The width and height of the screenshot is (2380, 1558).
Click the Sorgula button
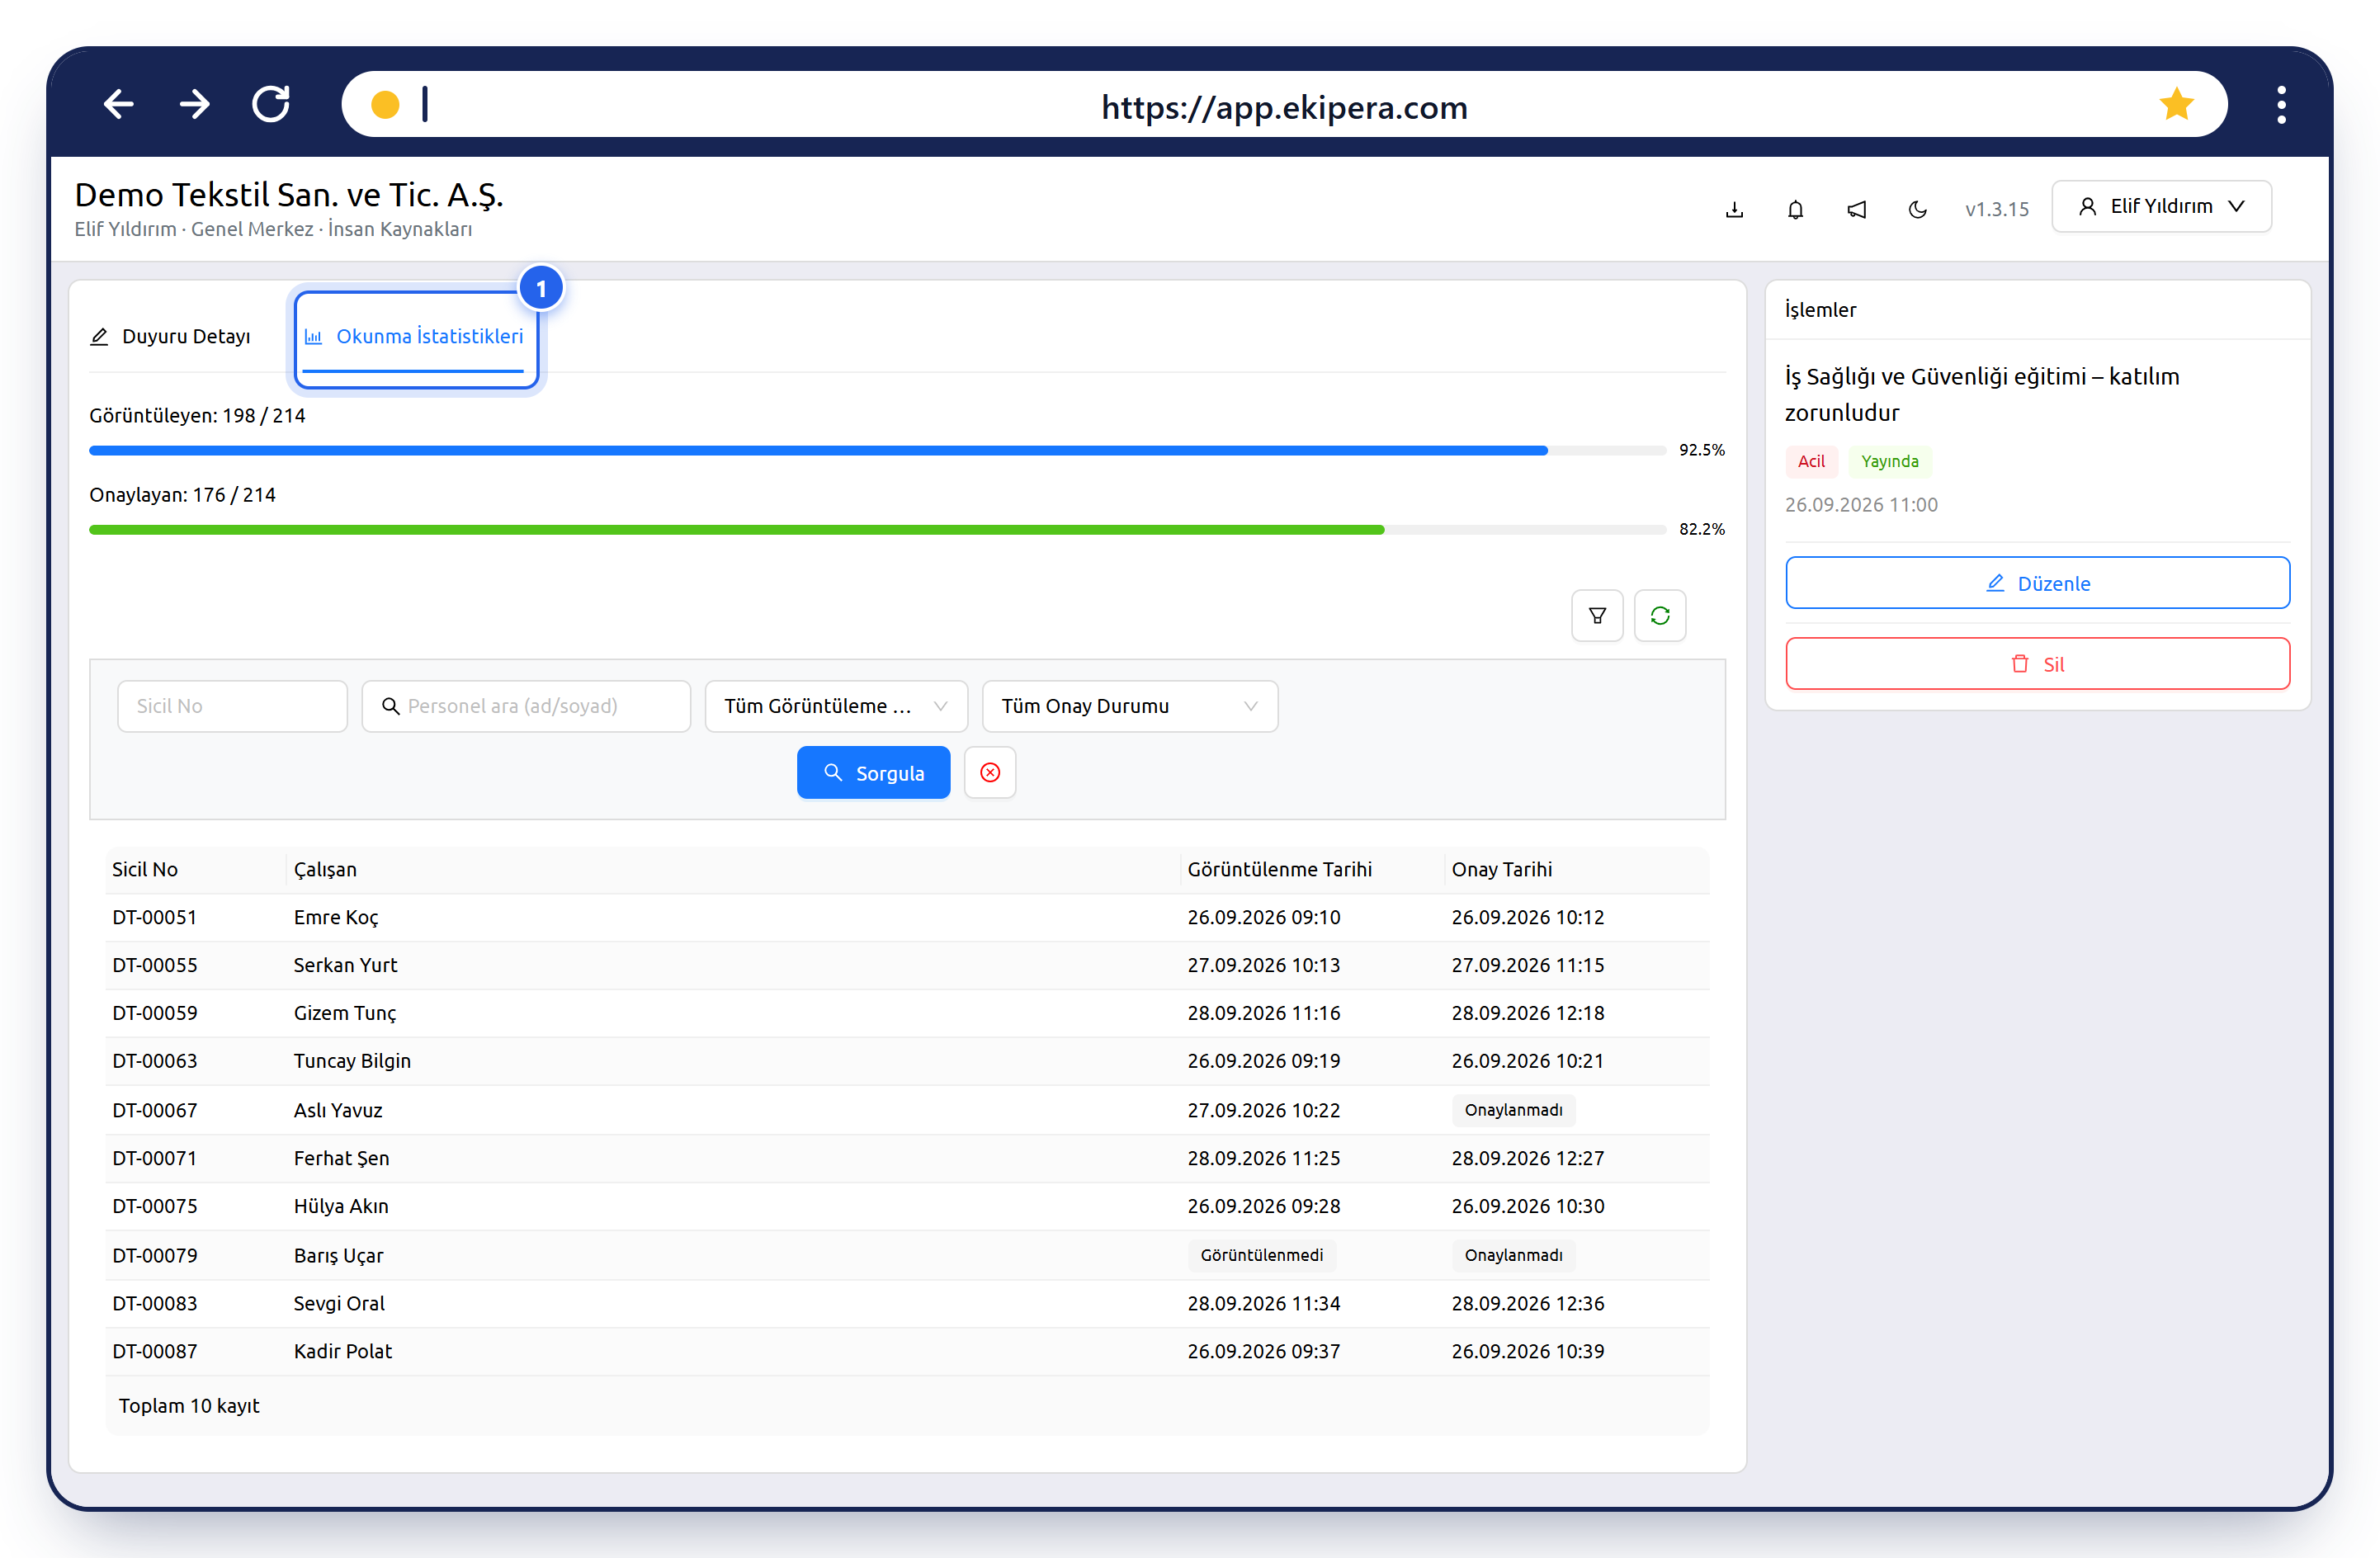pyautogui.click(x=873, y=773)
